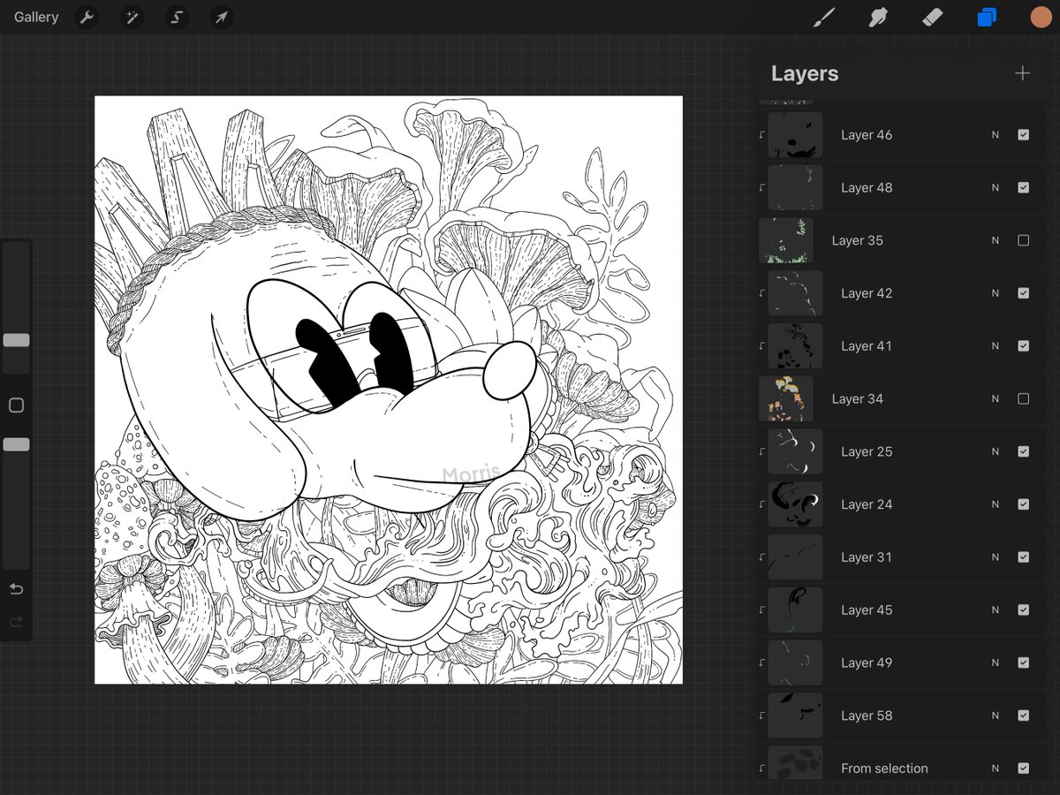1060x795 pixels.
Task: Select the 'Layer 41' name
Action: (x=867, y=346)
